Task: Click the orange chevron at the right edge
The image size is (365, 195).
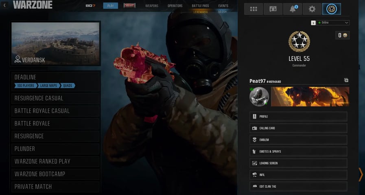Action: pos(361,174)
